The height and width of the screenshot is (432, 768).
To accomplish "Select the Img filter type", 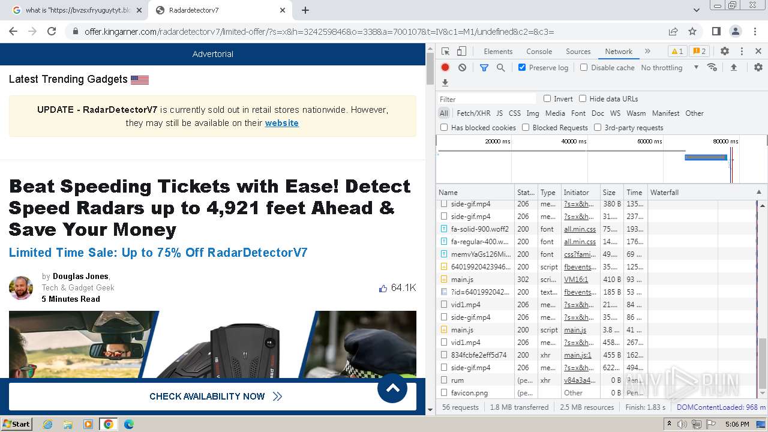I will point(532,113).
